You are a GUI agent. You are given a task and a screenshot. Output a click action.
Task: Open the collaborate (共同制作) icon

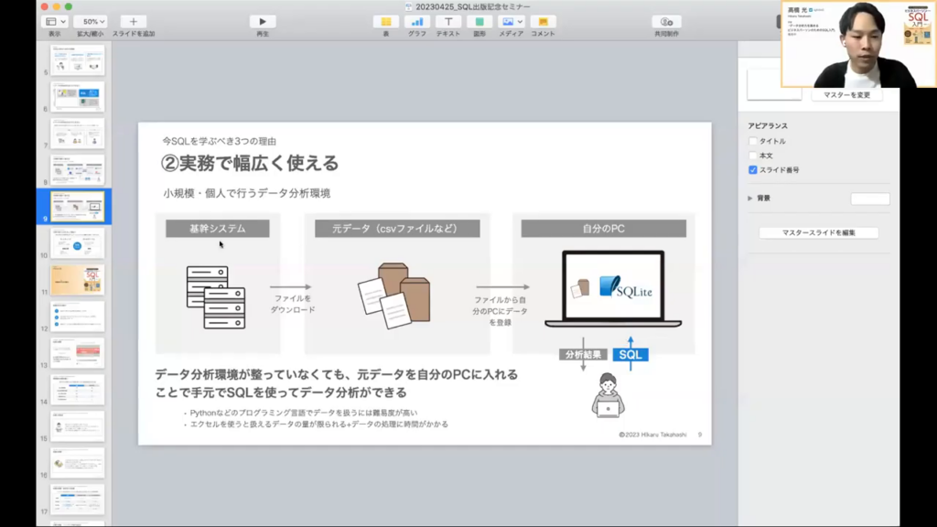pos(666,21)
